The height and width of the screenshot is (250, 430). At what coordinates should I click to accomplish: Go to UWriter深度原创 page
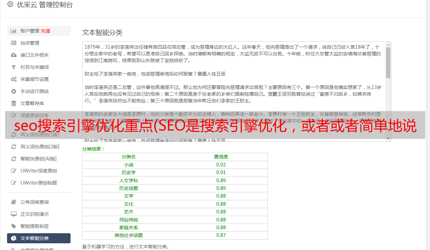pos(38,171)
